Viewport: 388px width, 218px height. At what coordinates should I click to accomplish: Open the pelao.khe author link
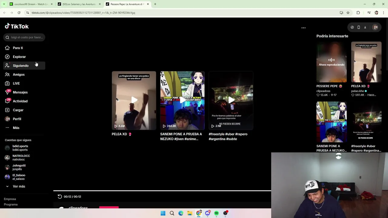pyautogui.click(x=357, y=91)
